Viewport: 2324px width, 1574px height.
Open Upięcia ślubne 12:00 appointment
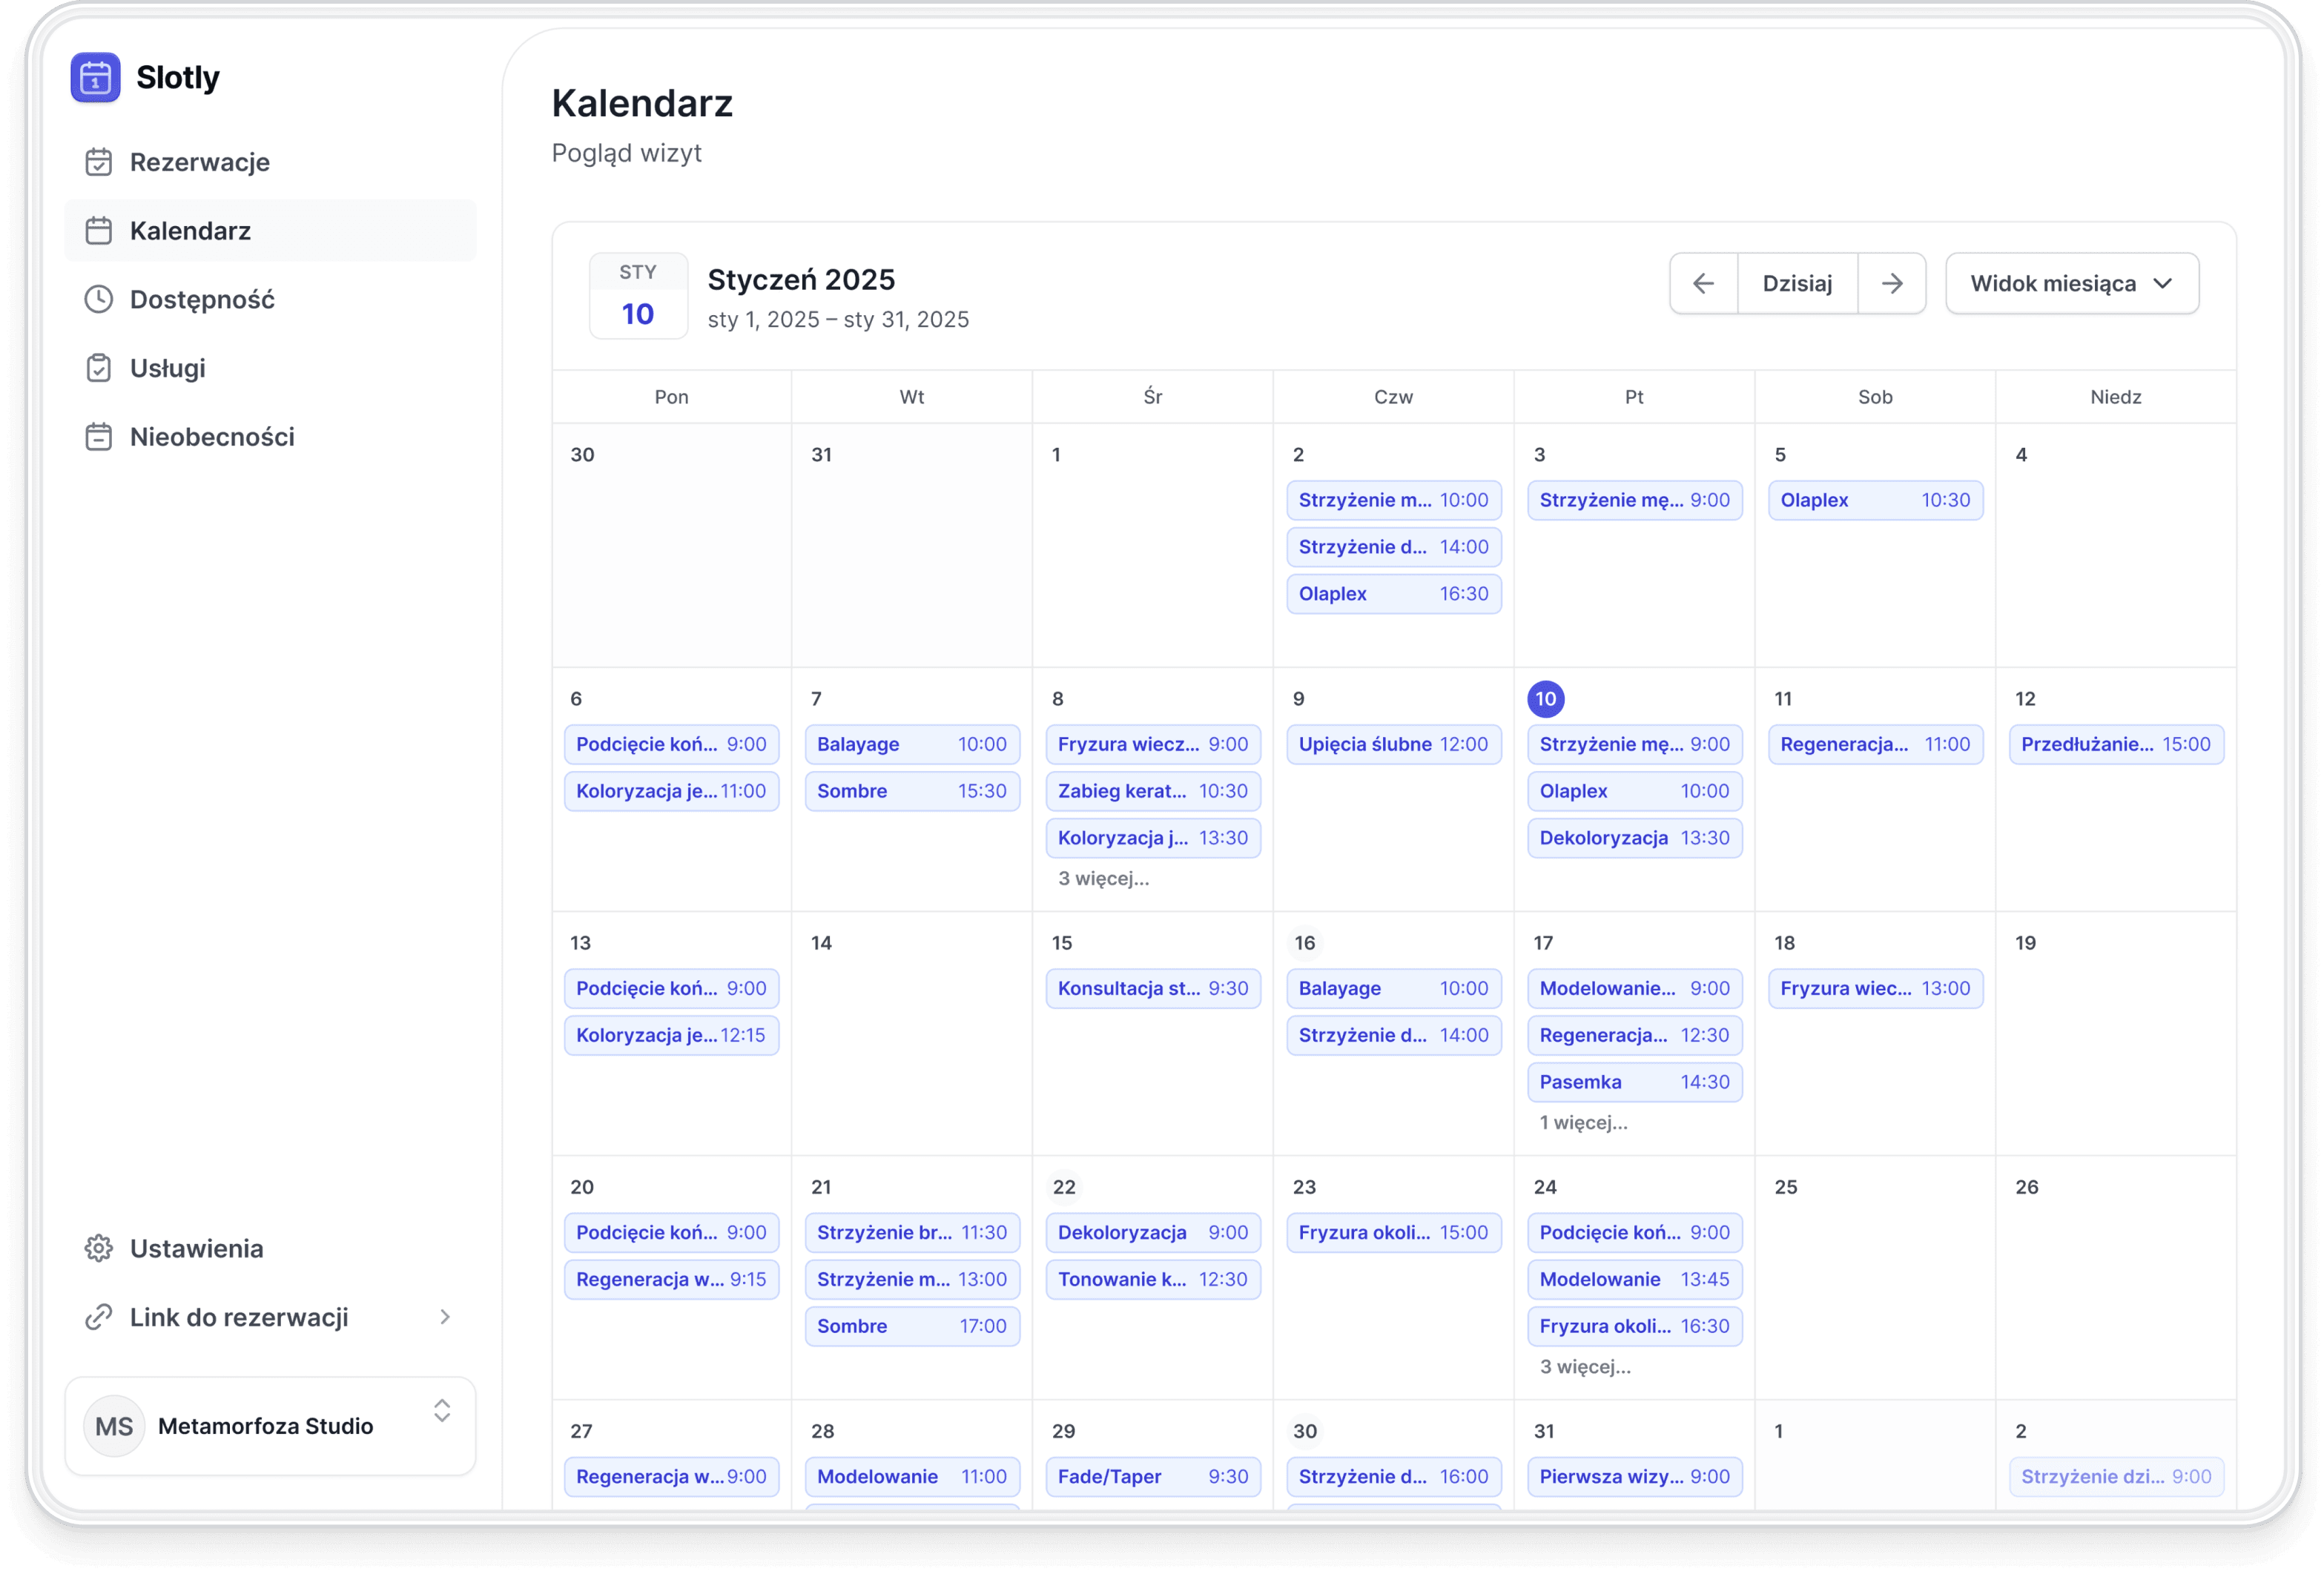pos(1393,744)
